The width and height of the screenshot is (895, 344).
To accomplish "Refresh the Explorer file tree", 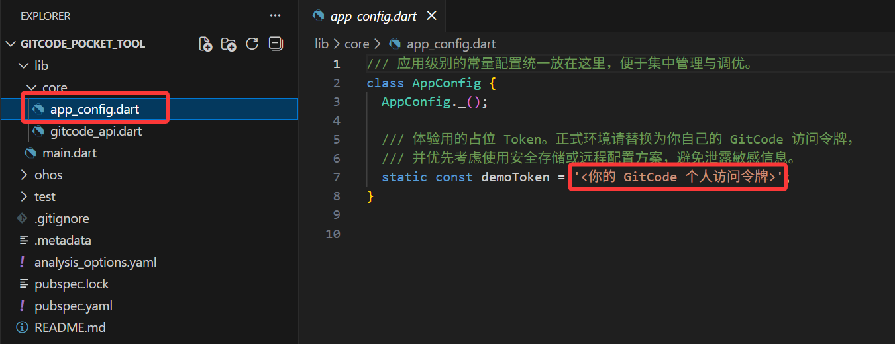I will pyautogui.click(x=252, y=44).
